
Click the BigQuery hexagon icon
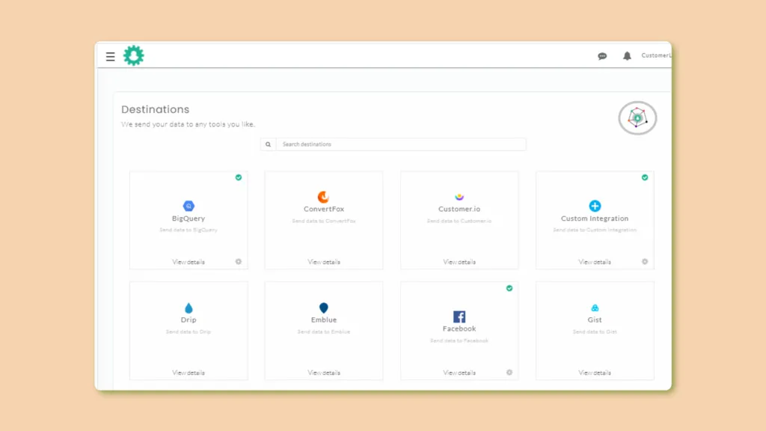pyautogui.click(x=189, y=206)
